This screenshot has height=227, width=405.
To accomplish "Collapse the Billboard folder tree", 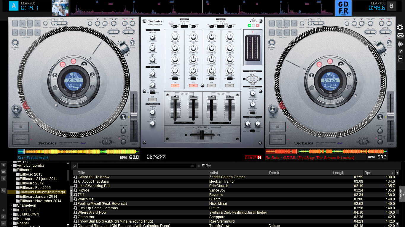I will 11,170.
